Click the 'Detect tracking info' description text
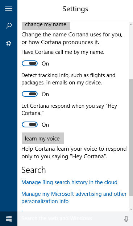The height and width of the screenshot is (226, 133). (68, 79)
